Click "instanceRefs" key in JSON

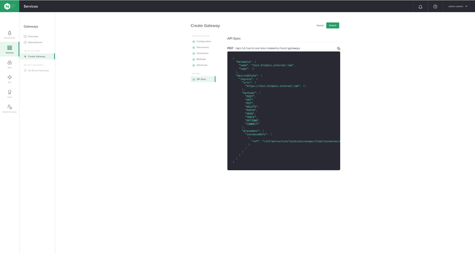pyautogui.click(x=256, y=134)
